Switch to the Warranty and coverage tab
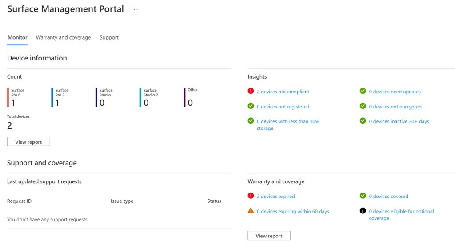This screenshot has width=455, height=249. point(63,37)
